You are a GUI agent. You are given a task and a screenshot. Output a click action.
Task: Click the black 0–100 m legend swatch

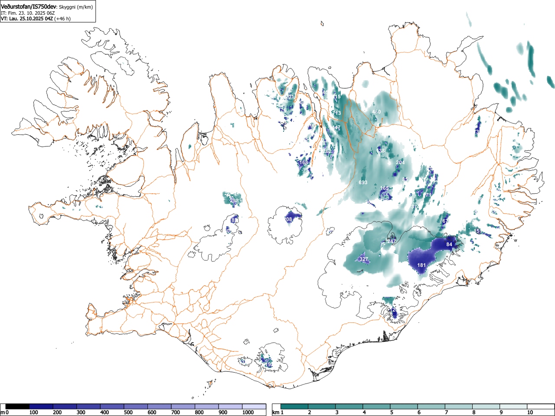18,406
